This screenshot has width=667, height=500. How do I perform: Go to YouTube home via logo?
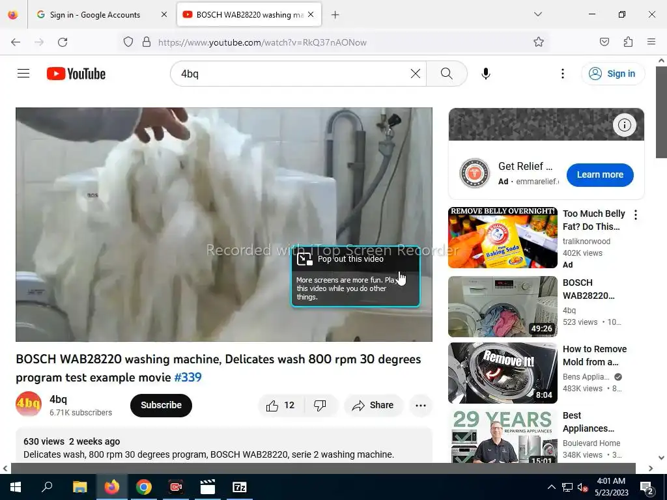point(76,74)
